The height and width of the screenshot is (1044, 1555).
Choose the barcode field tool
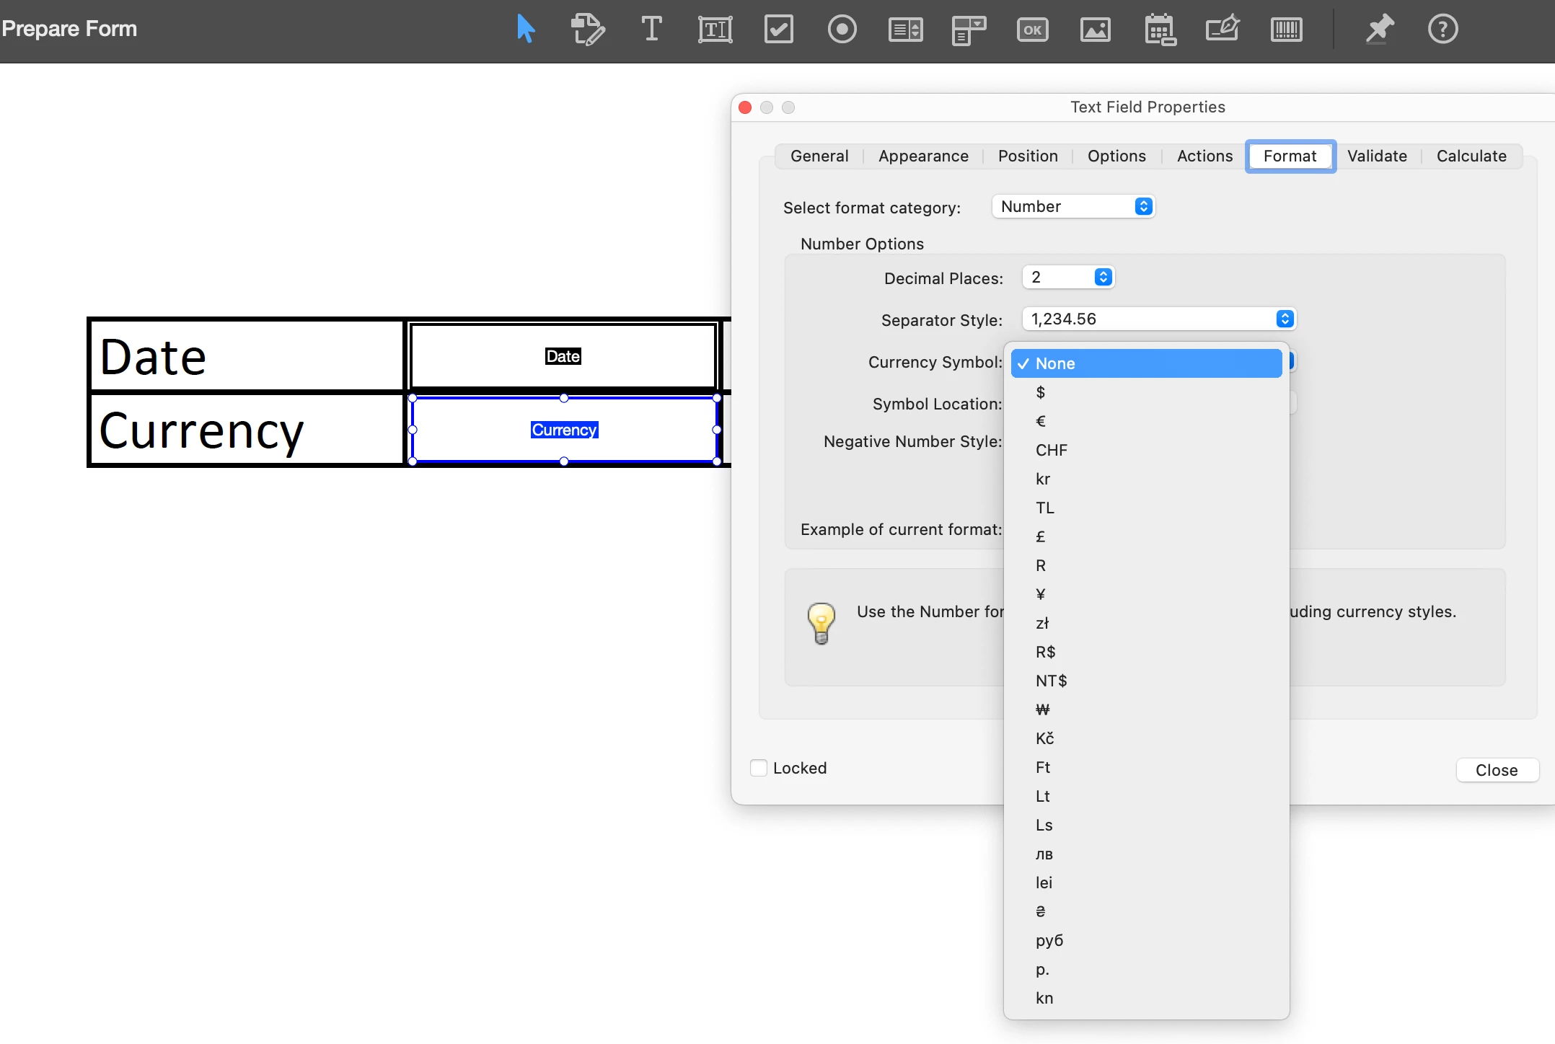(1286, 30)
